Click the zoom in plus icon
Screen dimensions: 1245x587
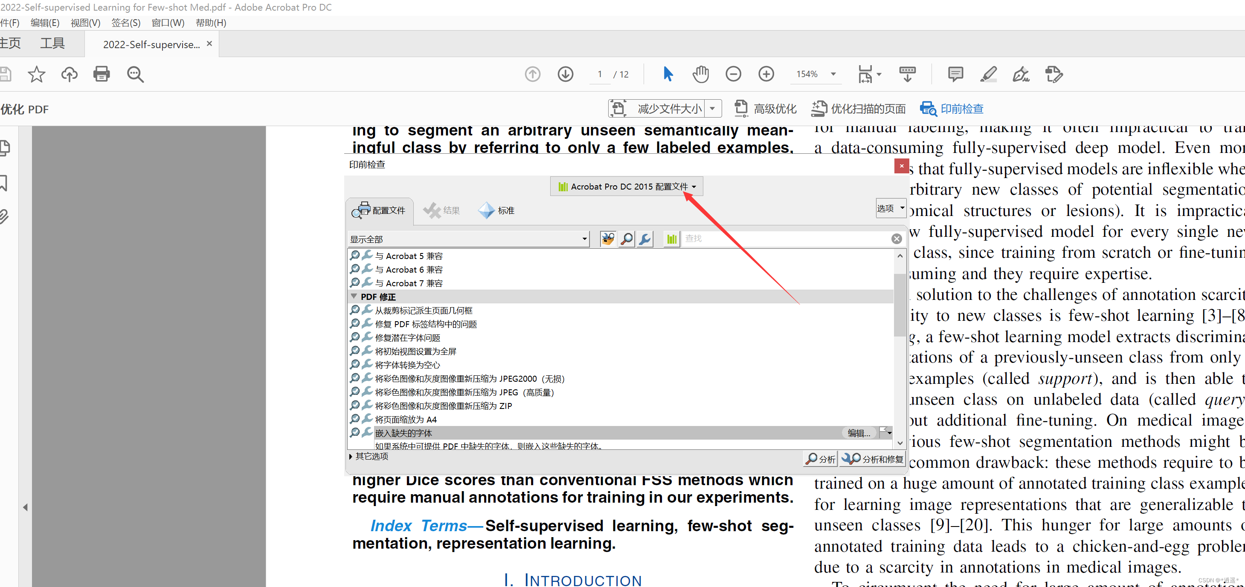tap(766, 74)
